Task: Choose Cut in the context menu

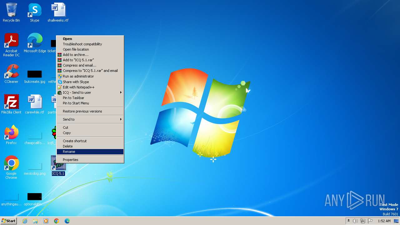Action: click(90, 127)
